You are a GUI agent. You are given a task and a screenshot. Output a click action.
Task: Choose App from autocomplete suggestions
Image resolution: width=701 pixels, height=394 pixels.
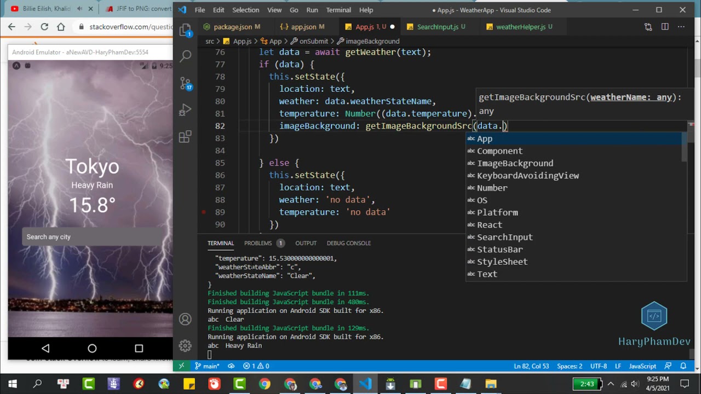574,138
